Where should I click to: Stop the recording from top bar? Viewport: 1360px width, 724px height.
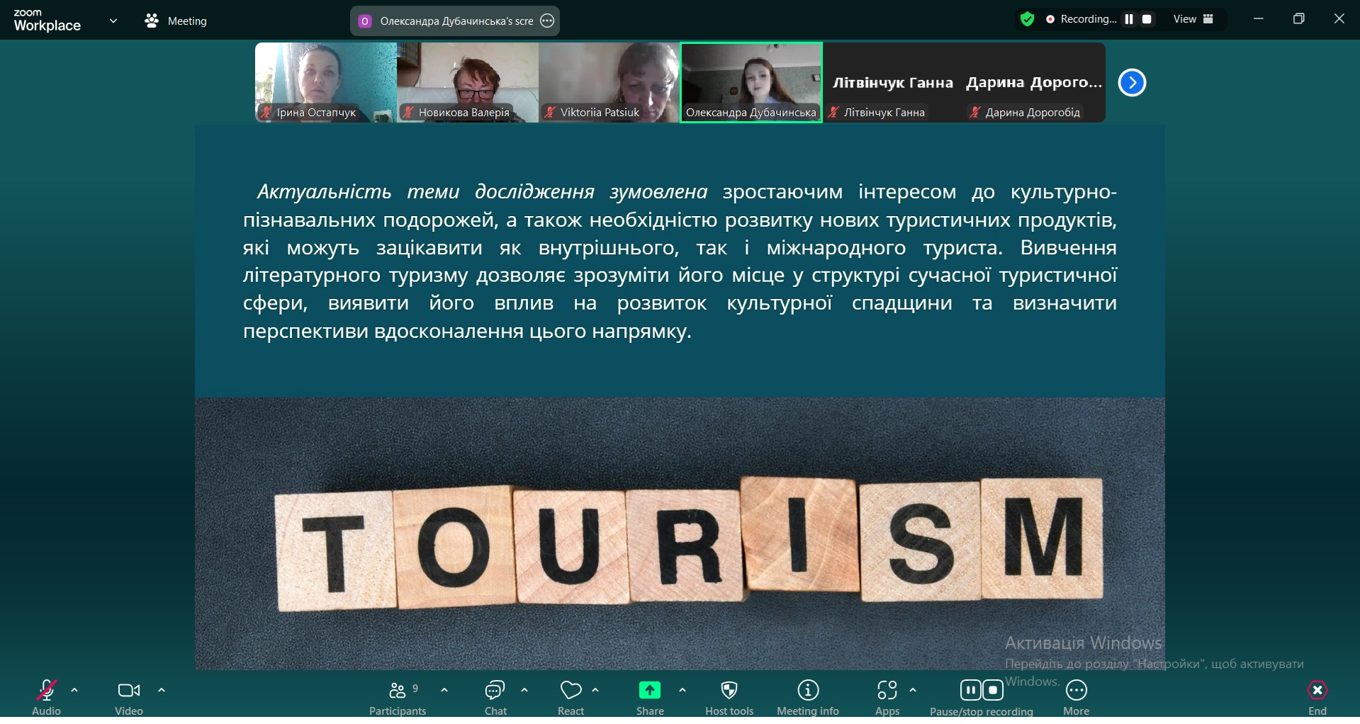(1147, 19)
